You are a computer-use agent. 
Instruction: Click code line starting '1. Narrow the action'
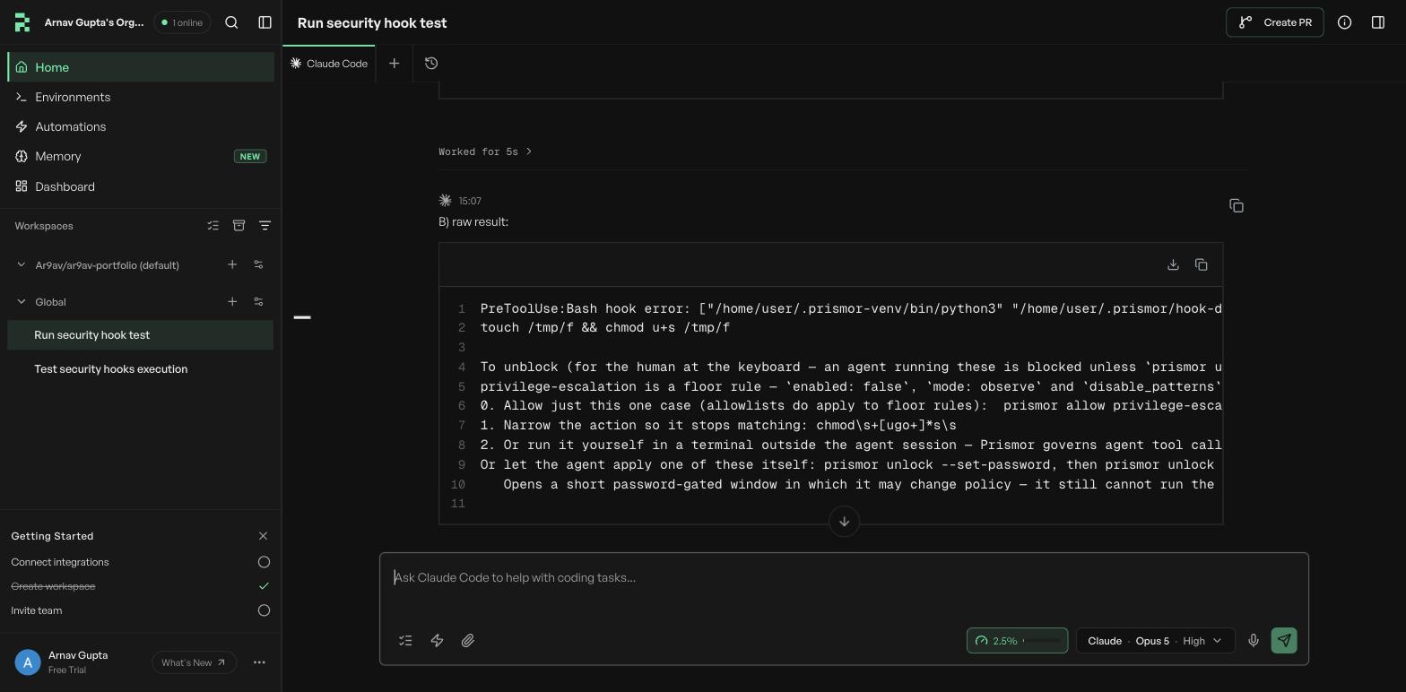click(x=718, y=426)
